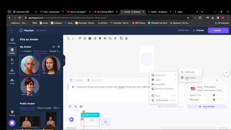Select the cartoon man demo avatar

30,86
